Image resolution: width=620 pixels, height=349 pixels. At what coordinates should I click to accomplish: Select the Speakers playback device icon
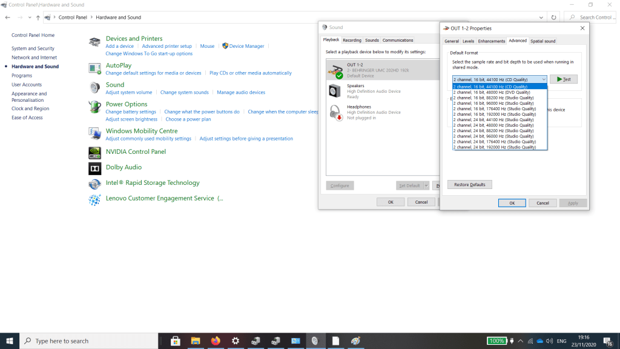pyautogui.click(x=335, y=91)
